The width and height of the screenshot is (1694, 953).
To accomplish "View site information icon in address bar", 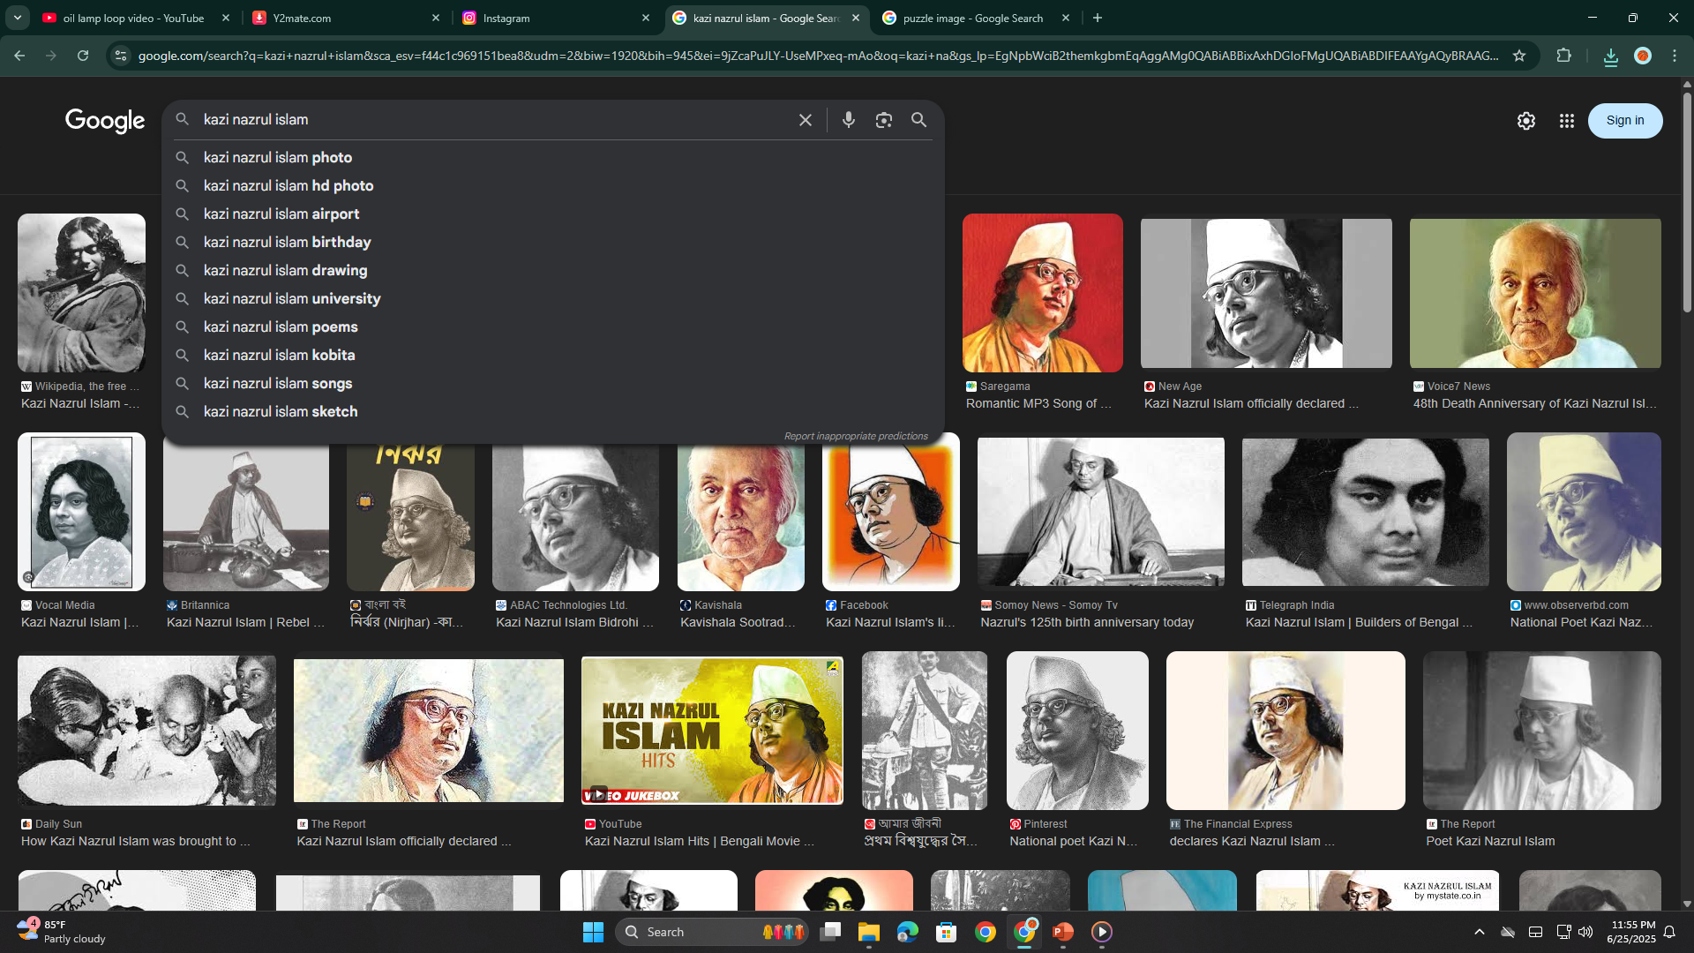I will pyautogui.click(x=121, y=56).
